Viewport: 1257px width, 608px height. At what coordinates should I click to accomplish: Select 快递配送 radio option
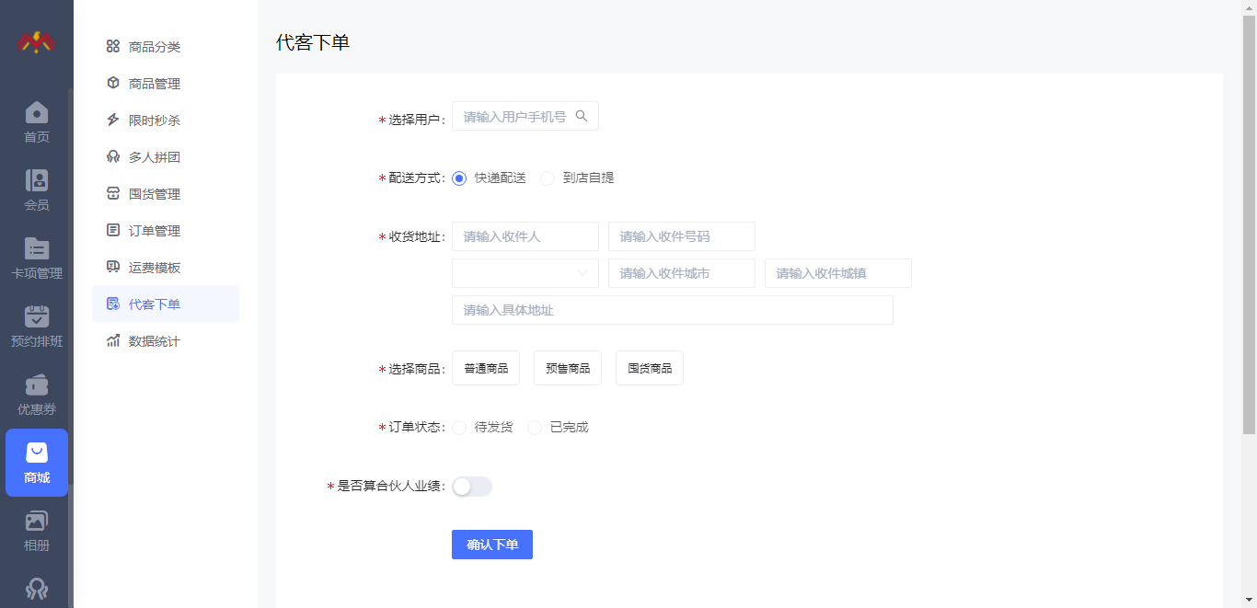point(459,178)
